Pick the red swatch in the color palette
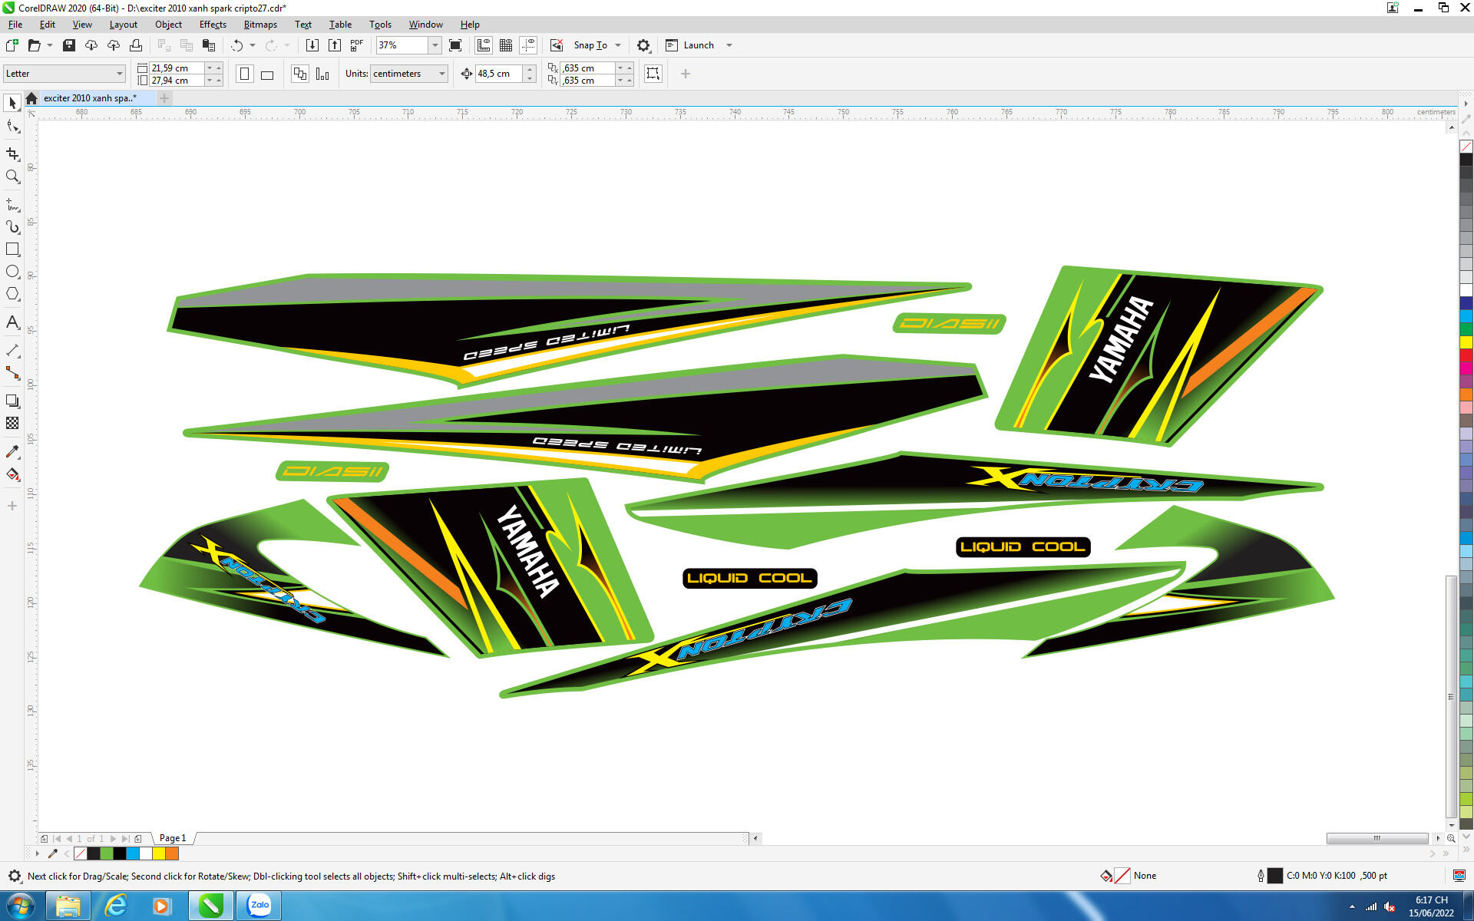 pyautogui.click(x=1466, y=355)
